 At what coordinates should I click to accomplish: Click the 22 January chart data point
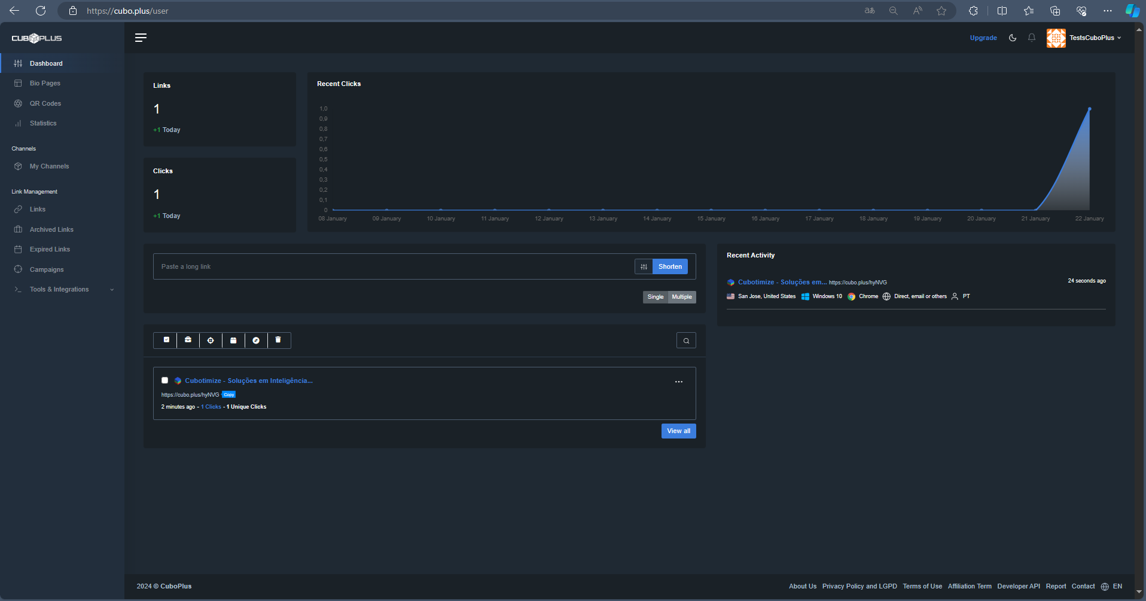coord(1089,109)
